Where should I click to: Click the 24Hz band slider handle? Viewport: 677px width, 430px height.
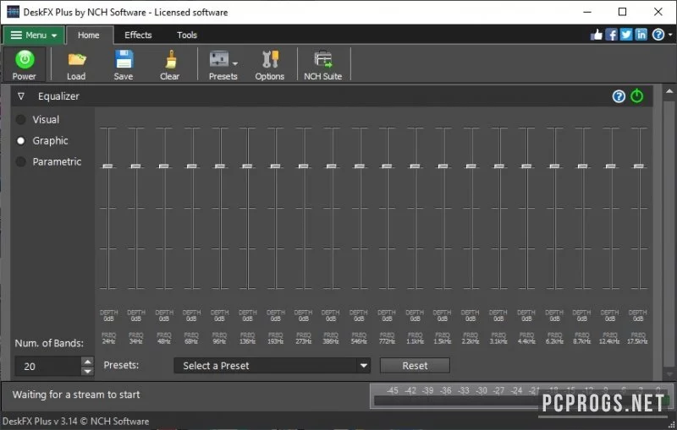(x=108, y=166)
